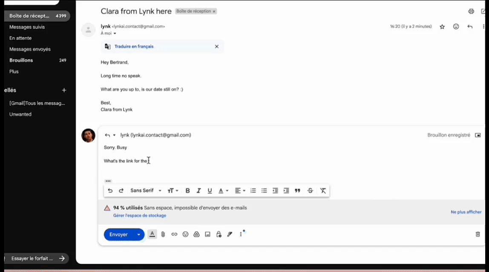
Task: Open the Brouillons folder in the sidebar
Action: [21, 60]
